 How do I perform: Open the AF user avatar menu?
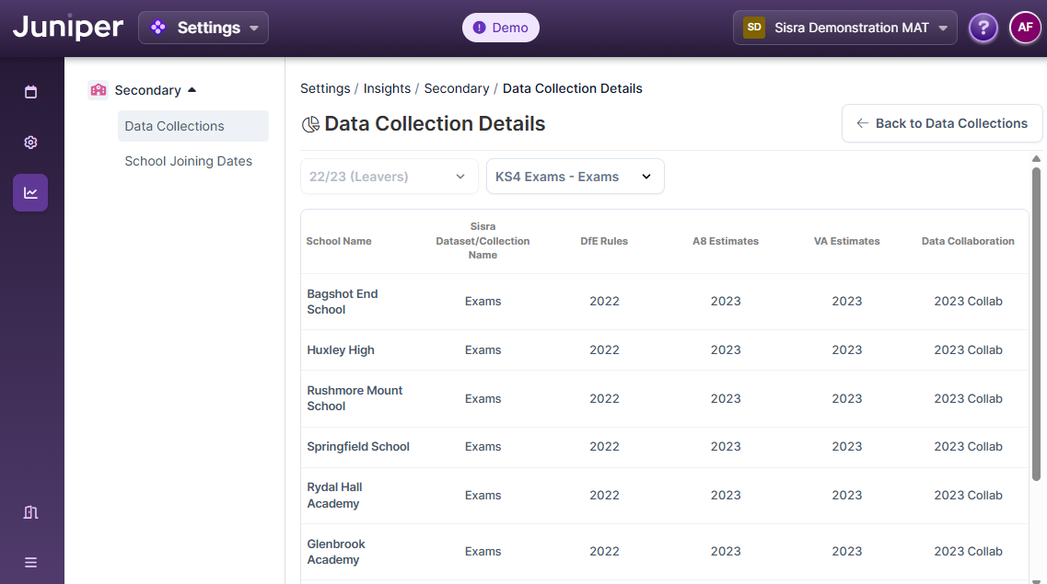point(1025,28)
